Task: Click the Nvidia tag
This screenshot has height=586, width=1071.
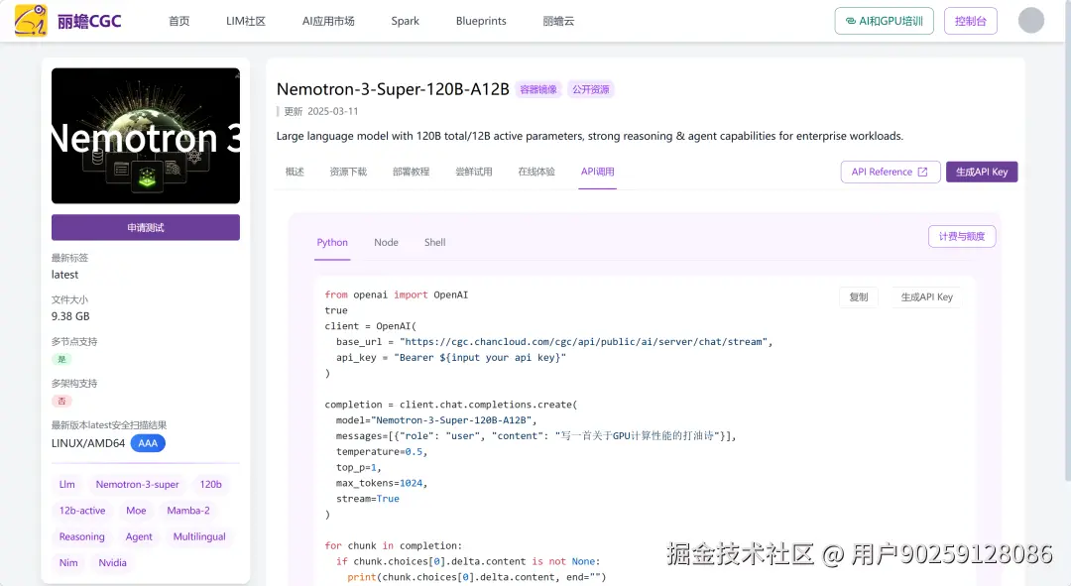Action: click(112, 563)
